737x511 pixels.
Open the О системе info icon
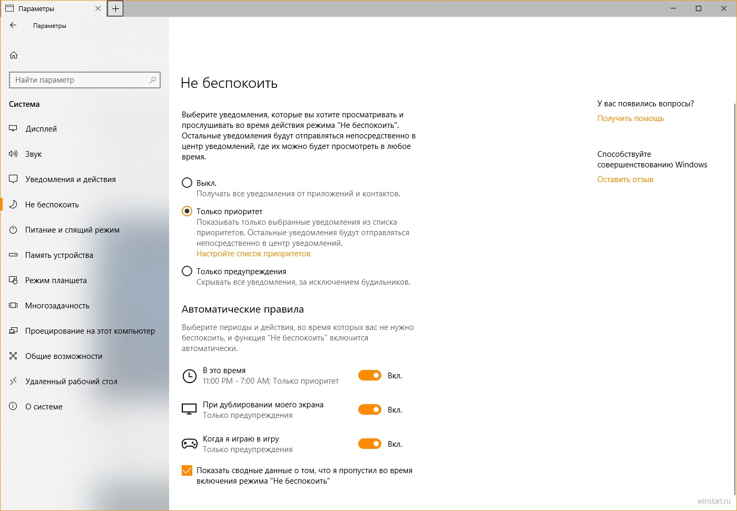tap(14, 407)
